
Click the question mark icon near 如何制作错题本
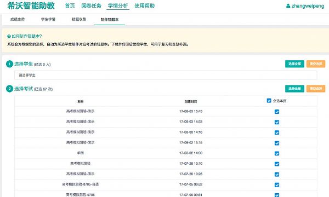click(x=9, y=37)
